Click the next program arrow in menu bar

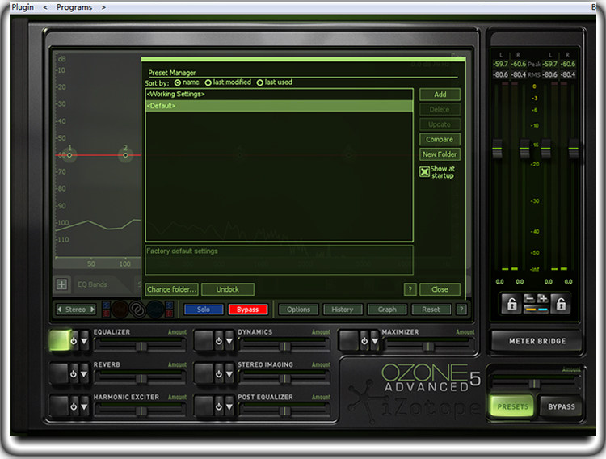coord(103,7)
